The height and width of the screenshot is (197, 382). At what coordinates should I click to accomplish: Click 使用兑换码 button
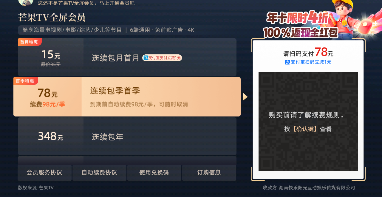click(154, 173)
